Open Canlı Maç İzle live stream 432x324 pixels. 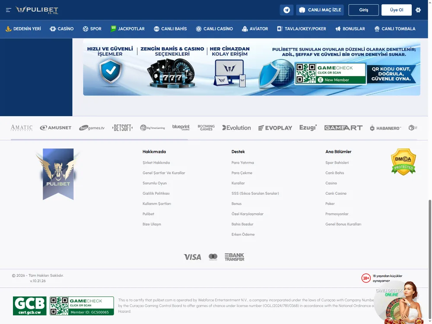pyautogui.click(x=320, y=10)
